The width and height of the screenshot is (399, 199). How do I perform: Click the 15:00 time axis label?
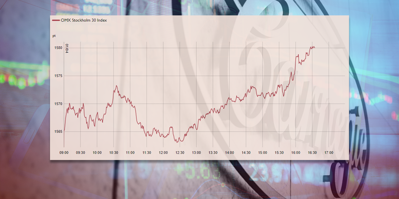pyautogui.click(x=263, y=153)
